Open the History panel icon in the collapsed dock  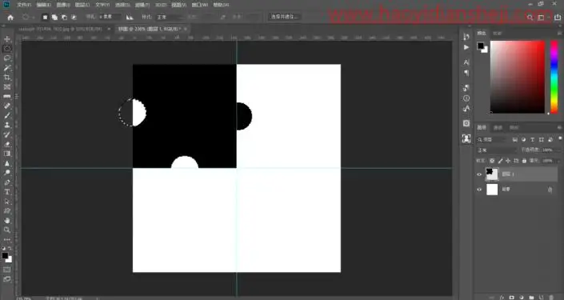[x=466, y=37]
